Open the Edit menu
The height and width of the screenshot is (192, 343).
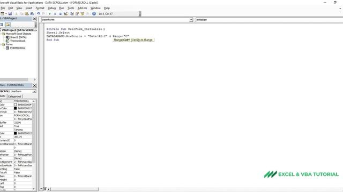click(11, 8)
